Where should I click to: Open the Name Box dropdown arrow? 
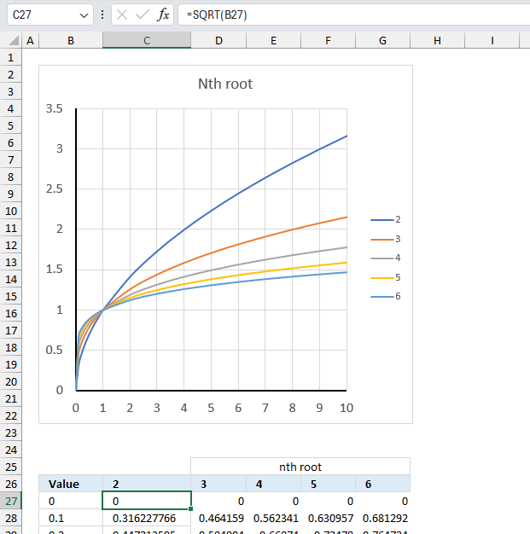[84, 15]
